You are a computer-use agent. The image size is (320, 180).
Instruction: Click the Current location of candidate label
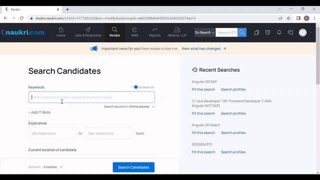(x=52, y=150)
